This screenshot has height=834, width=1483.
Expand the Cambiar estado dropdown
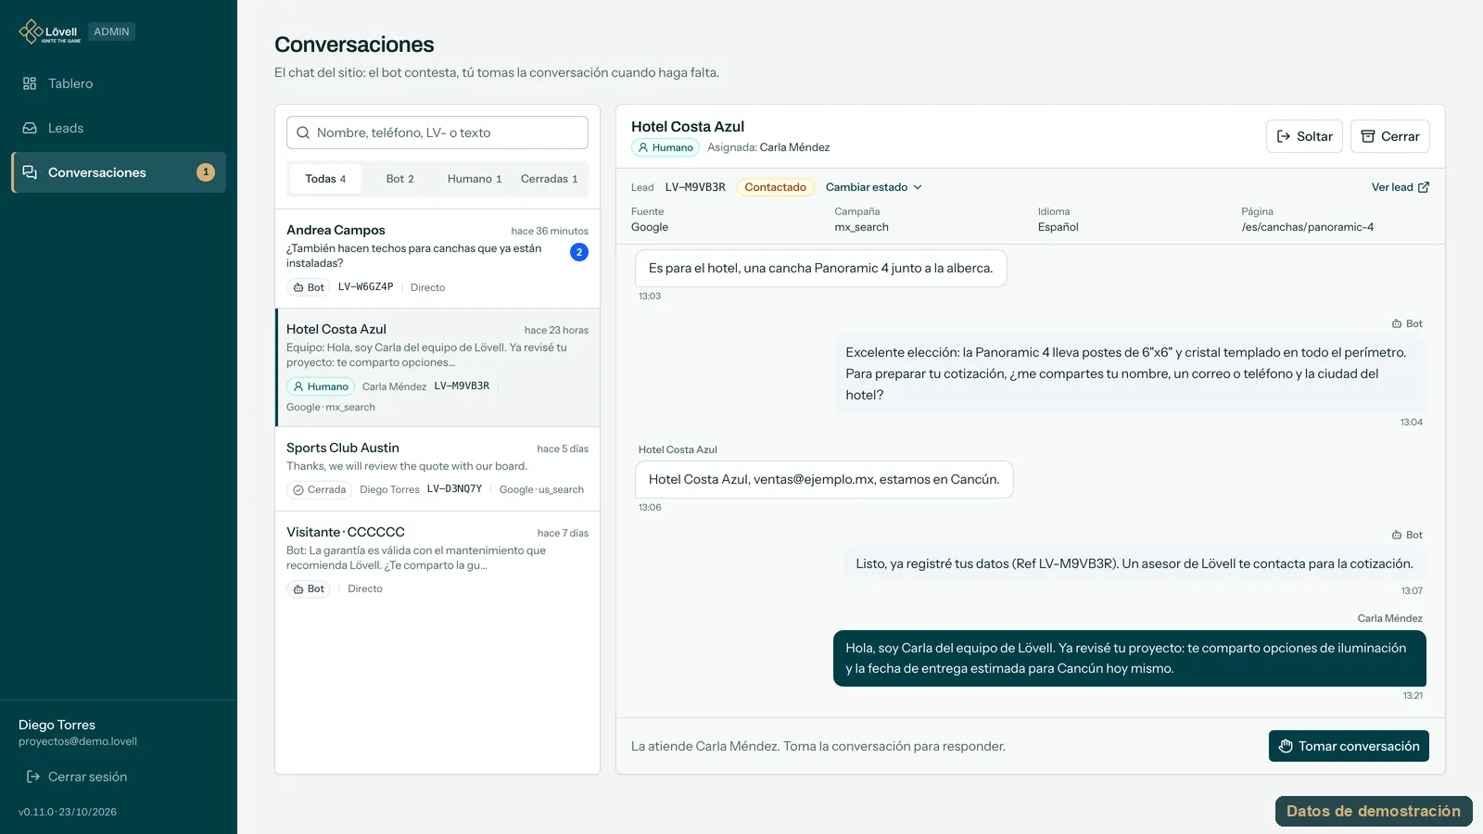(874, 187)
